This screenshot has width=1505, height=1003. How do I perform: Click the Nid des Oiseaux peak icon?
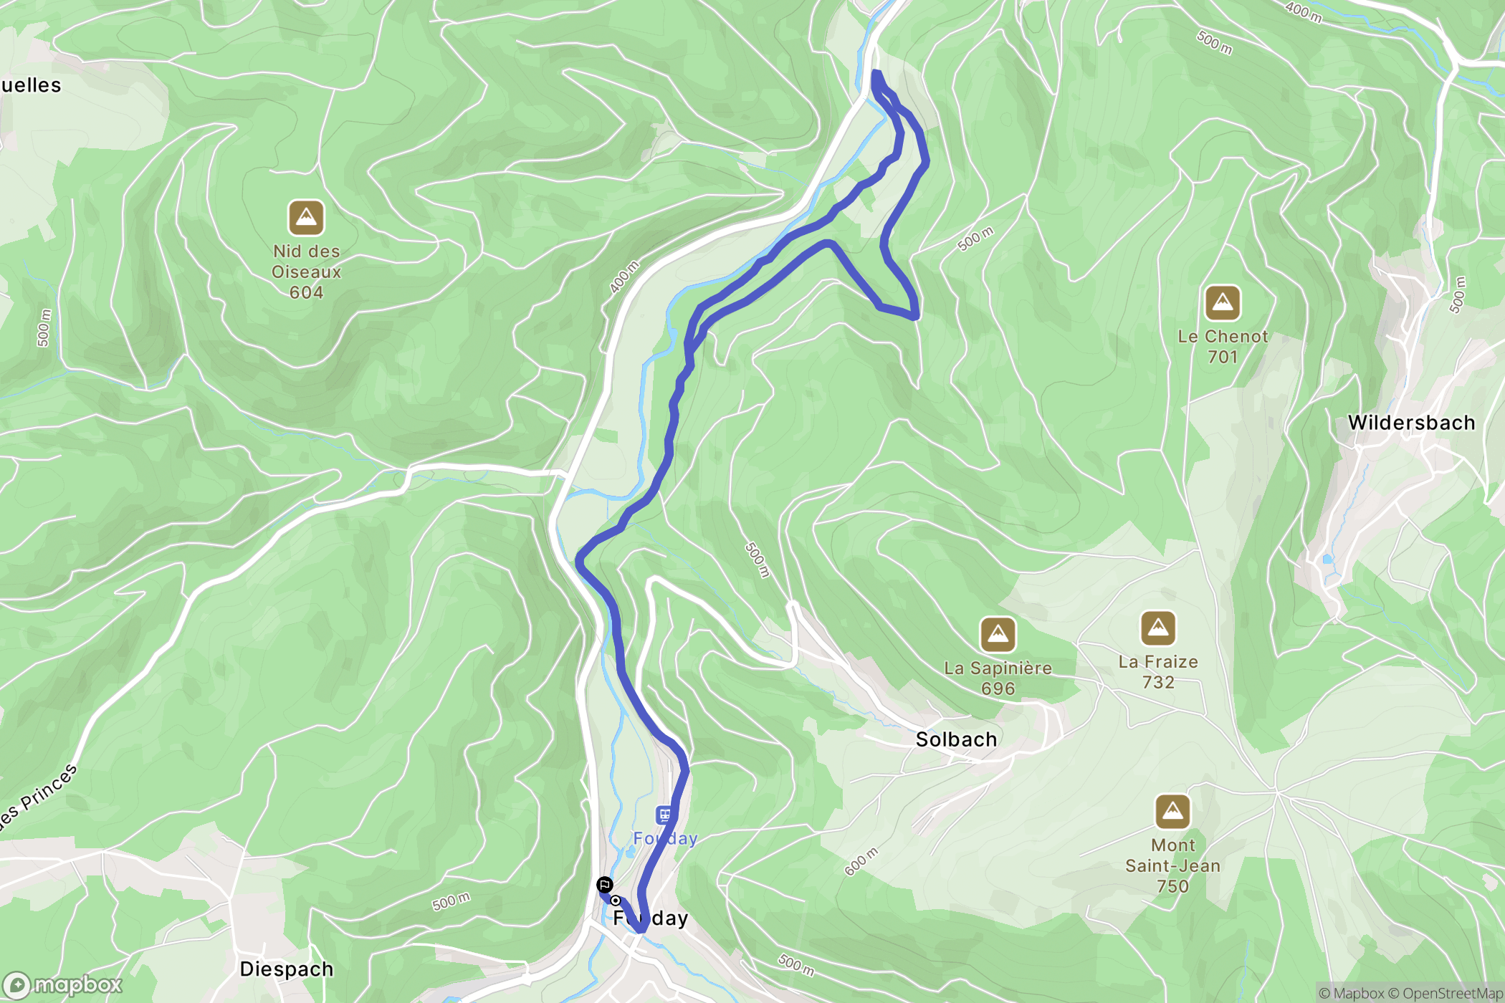point(306,217)
